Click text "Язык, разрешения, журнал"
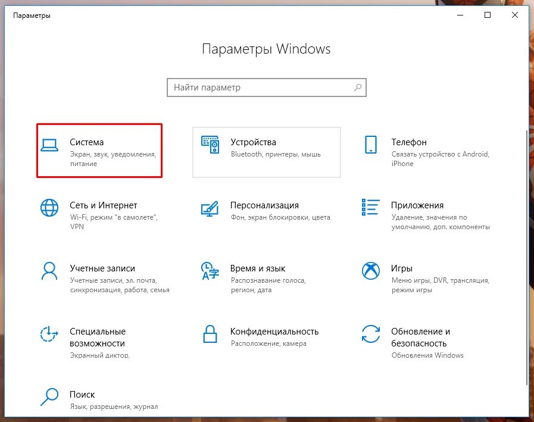The image size is (534, 422). (114, 407)
